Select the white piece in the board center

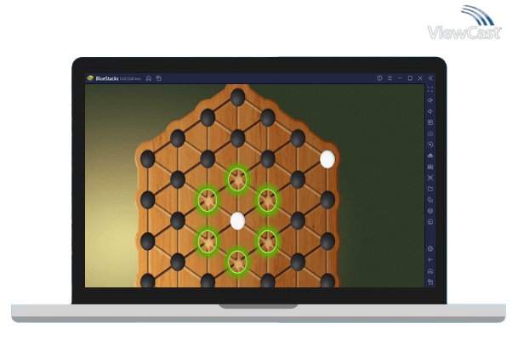point(237,221)
